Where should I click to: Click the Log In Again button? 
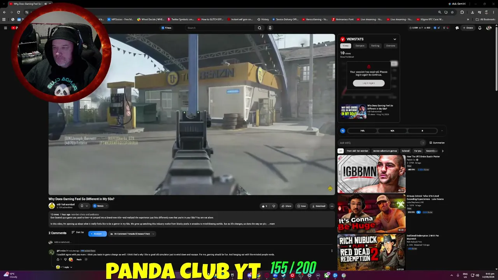pyautogui.click(x=369, y=83)
